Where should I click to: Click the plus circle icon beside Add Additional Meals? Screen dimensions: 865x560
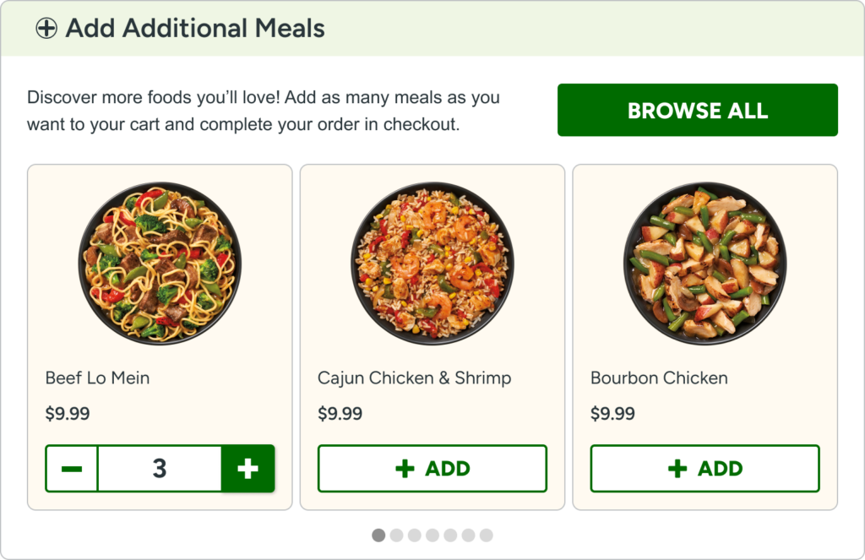click(x=46, y=29)
